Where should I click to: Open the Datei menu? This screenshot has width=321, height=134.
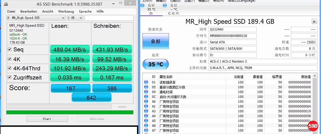coord(11,12)
